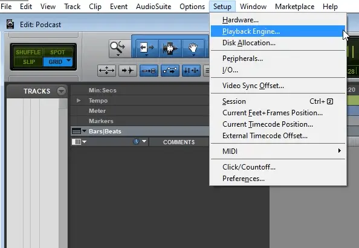Open Zoomer tool options arrow
This screenshot has width=359, height=248.
pyautogui.click(x=118, y=55)
